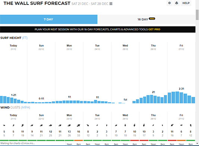Image resolution: width=199 pixels, height=146 pixels.
Task: Click Monday's 16 mph wind arrow
Action: (78, 125)
